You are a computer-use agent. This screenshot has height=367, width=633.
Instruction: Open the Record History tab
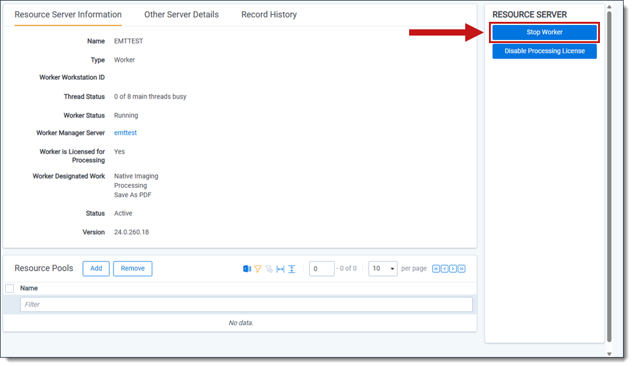click(269, 14)
